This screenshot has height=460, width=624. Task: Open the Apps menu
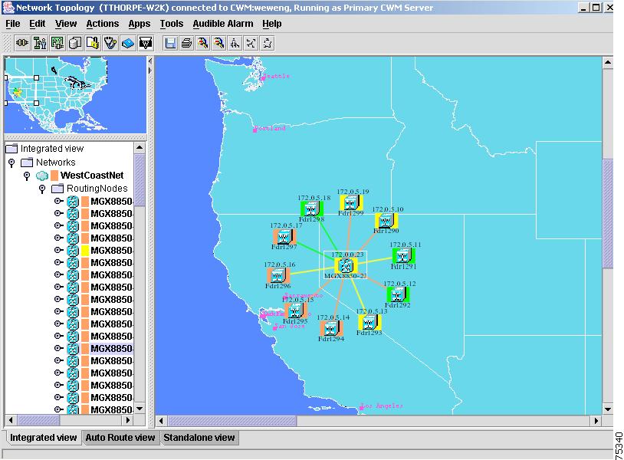coord(140,24)
